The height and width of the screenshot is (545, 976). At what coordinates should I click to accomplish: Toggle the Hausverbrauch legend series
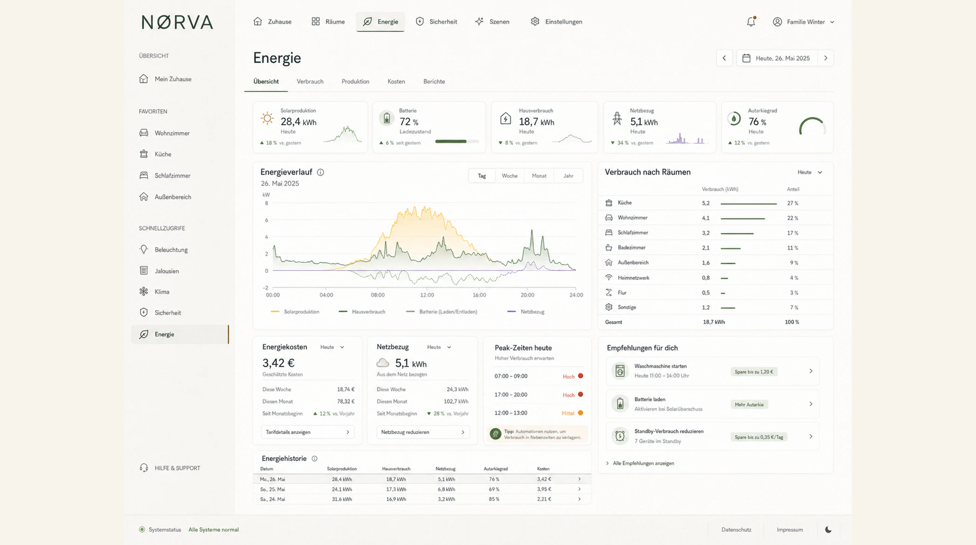[362, 311]
